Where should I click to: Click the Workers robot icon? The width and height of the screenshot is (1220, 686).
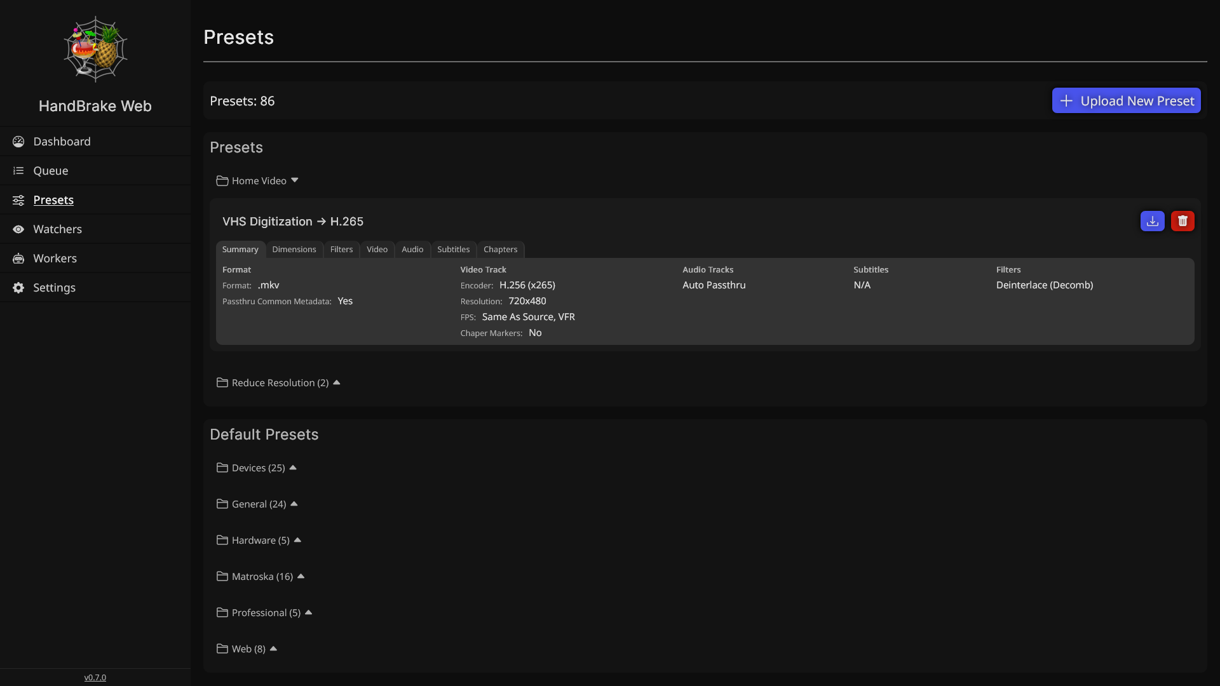pyautogui.click(x=18, y=259)
